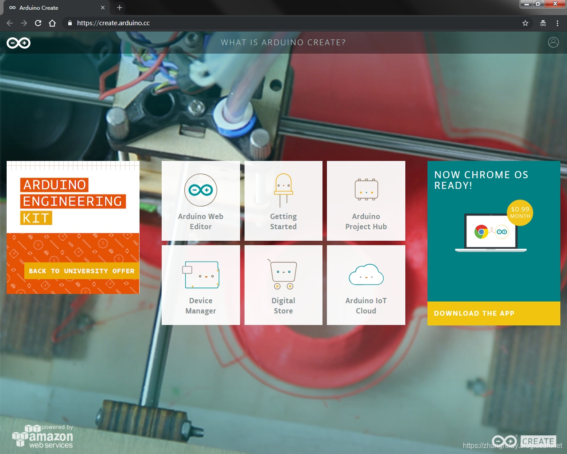Bookmark this page with the star icon
567x454 pixels.
tap(525, 23)
